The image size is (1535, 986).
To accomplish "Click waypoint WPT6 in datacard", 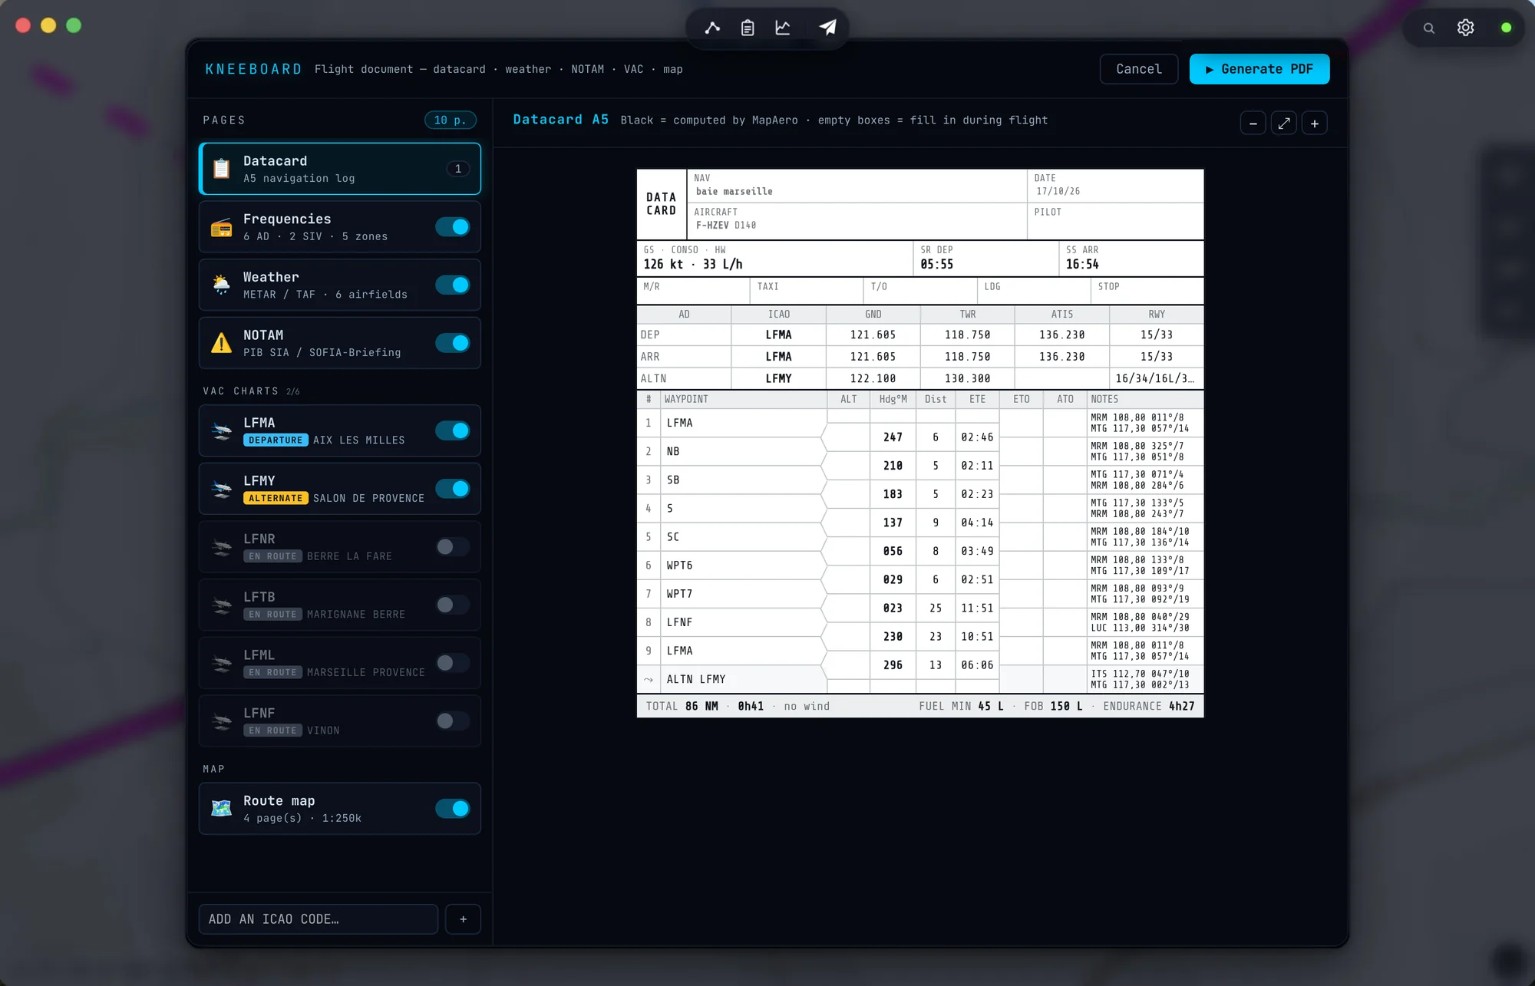I will [x=679, y=566].
